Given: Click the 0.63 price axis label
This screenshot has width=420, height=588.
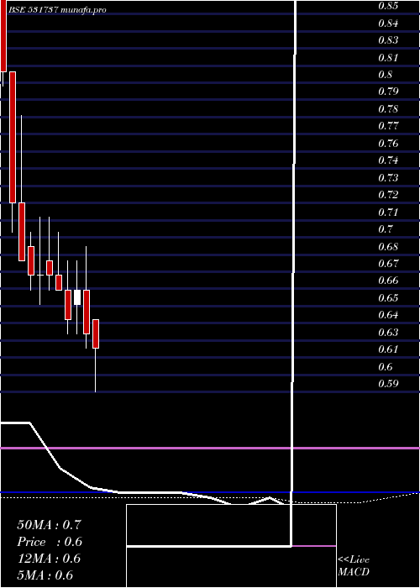Looking at the screenshot, I should pos(388,333).
